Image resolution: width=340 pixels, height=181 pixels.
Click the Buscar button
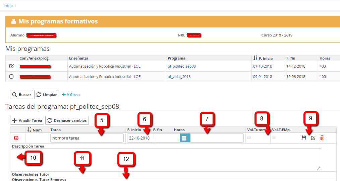(21, 95)
